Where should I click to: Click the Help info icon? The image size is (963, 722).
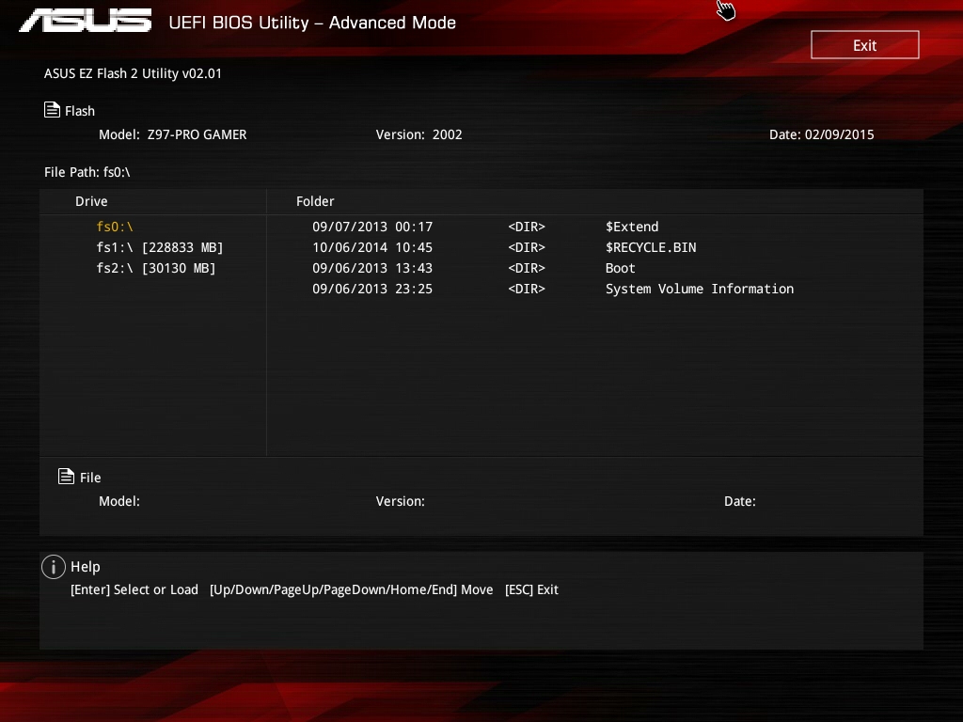(x=54, y=567)
